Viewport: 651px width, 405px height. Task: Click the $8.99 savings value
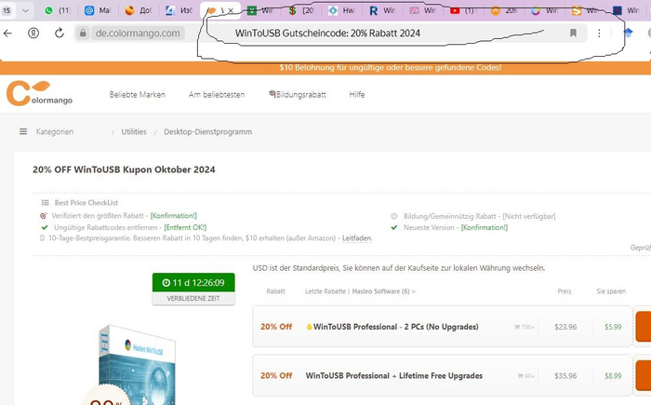[x=613, y=376]
